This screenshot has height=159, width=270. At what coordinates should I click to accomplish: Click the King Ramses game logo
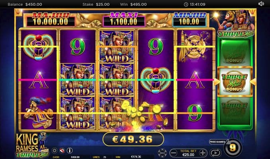(x=32, y=145)
